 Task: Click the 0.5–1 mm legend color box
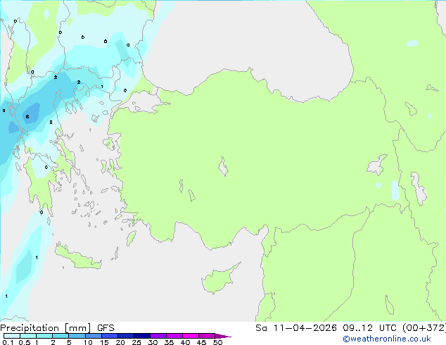pos(28,336)
